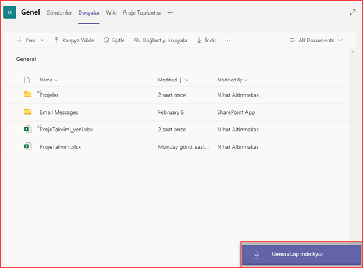Open the Wiki tab
Image resolution: width=363 pixels, height=268 pixels.
(x=111, y=13)
